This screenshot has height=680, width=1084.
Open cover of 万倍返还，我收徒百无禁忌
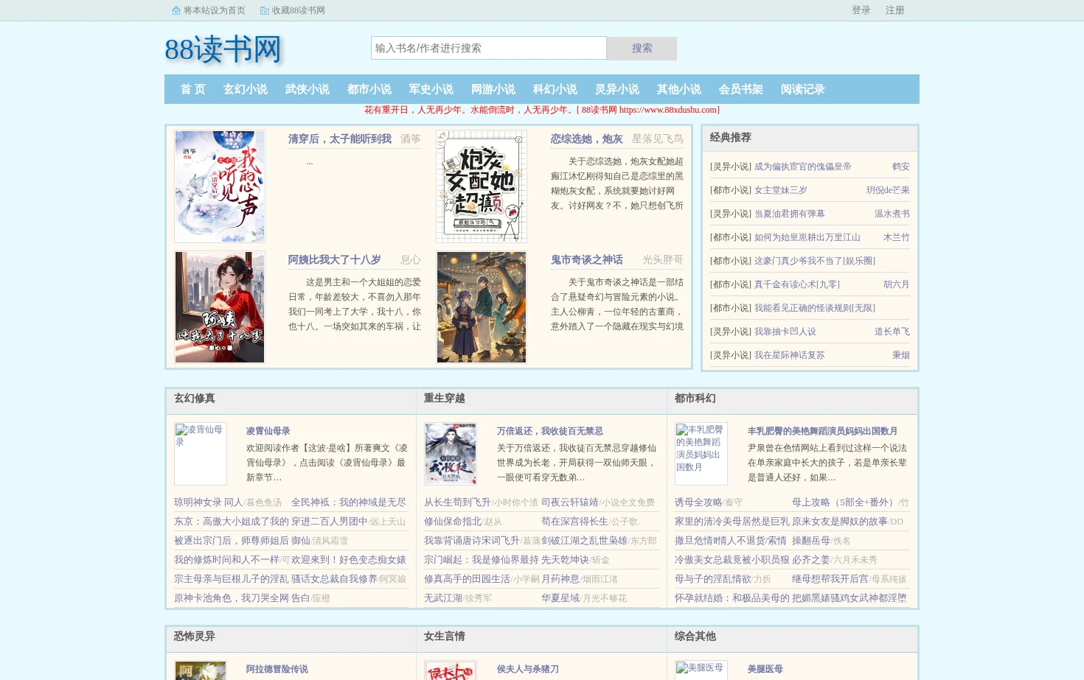451,454
